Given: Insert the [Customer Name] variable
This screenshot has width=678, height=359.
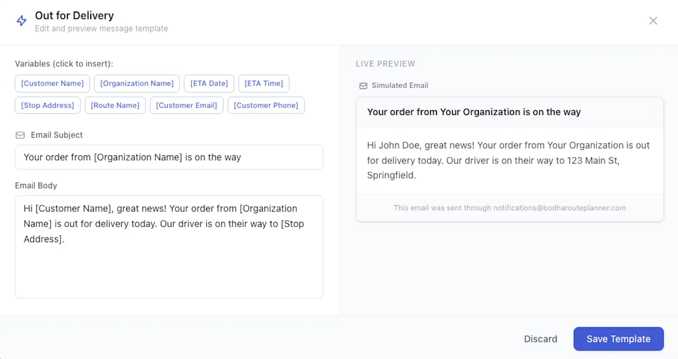Looking at the screenshot, I should tap(52, 83).
